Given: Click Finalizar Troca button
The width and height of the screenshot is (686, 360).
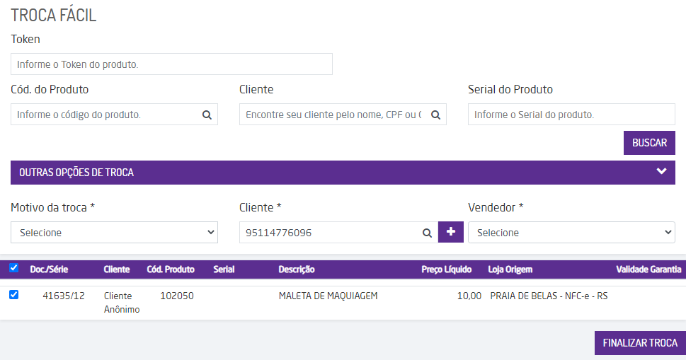Looking at the screenshot, I should [x=640, y=343].
